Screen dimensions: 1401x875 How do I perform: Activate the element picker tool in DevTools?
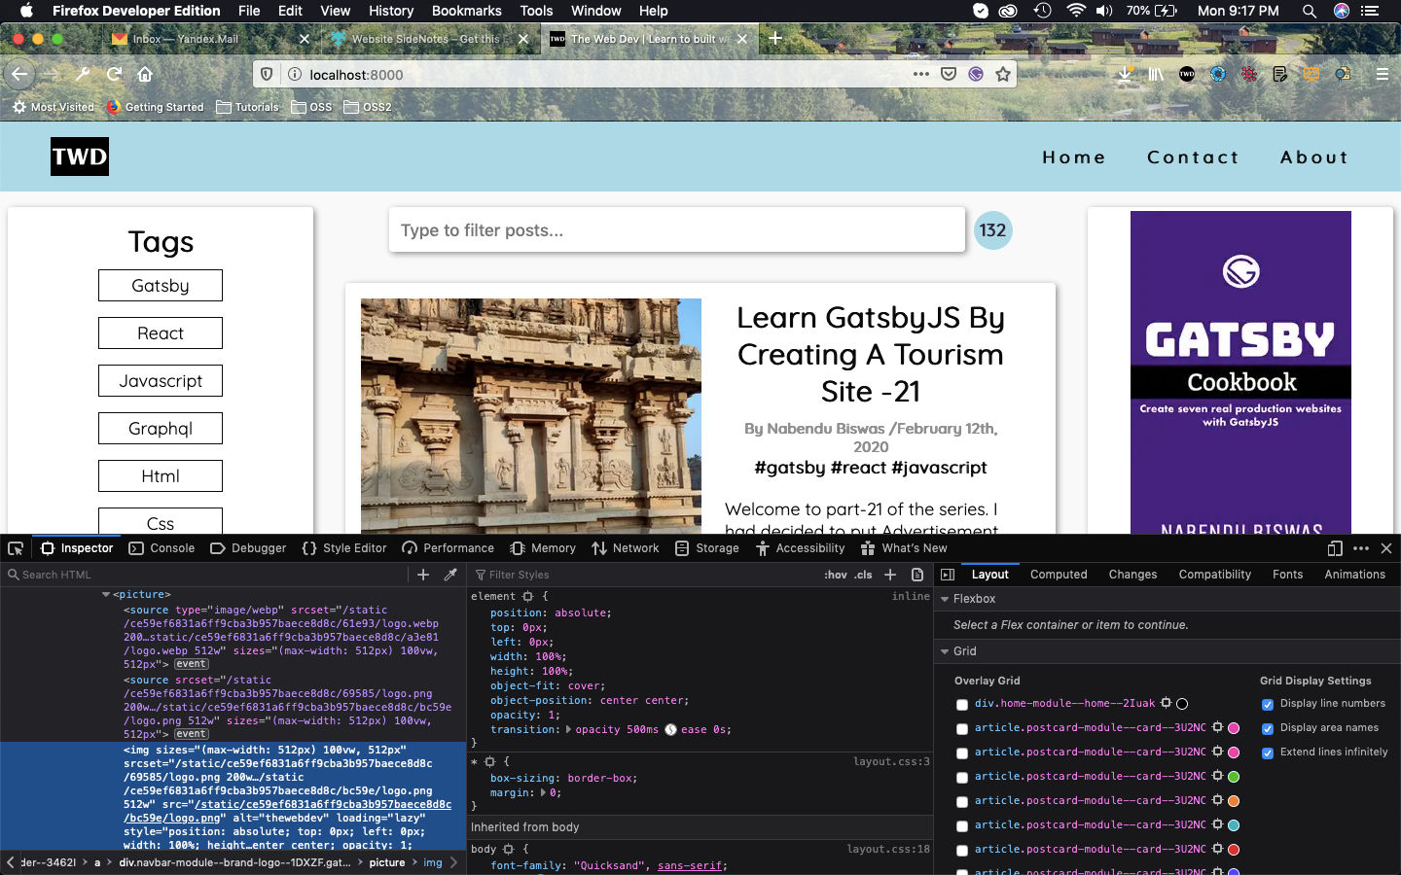pyautogui.click(x=16, y=548)
